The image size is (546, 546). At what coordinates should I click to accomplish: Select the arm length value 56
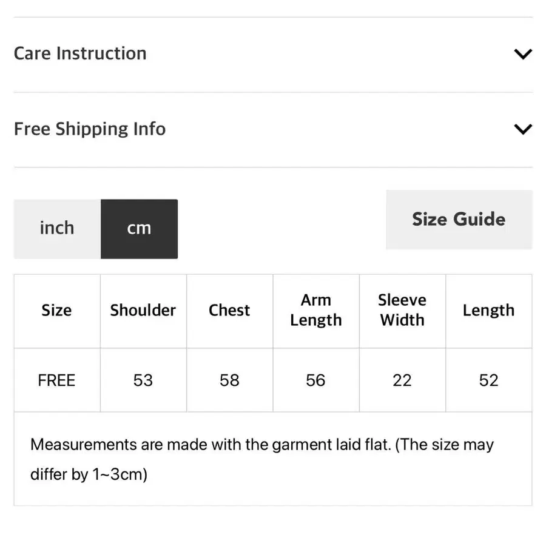(316, 380)
